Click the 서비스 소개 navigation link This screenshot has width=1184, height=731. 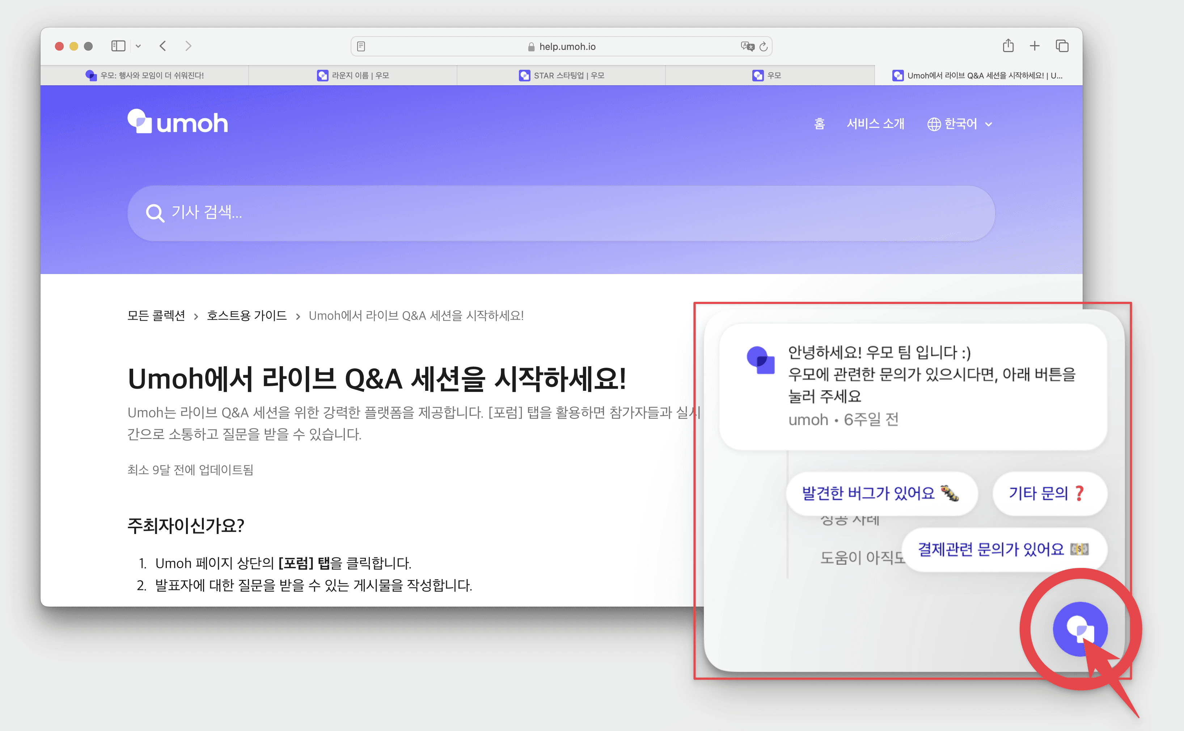(875, 124)
